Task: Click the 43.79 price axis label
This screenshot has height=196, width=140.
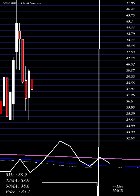Action: [x=130, y=34]
